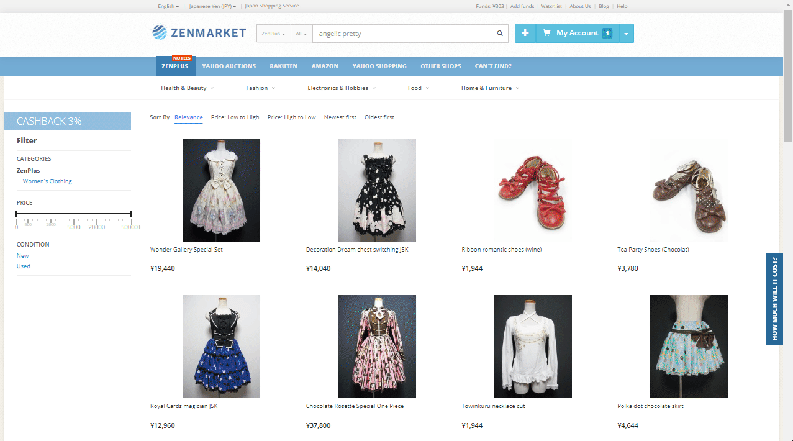Open Royal Cards magician JSK thumbnail

(221, 347)
